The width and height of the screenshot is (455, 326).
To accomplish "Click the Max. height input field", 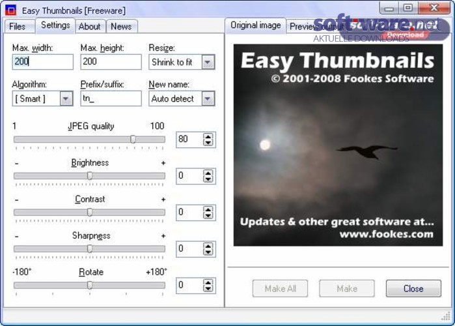I will (111, 61).
